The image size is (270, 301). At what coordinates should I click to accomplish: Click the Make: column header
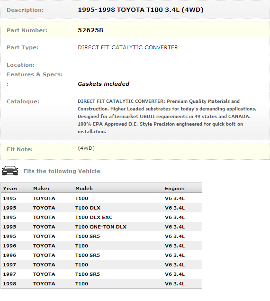coord(41,189)
